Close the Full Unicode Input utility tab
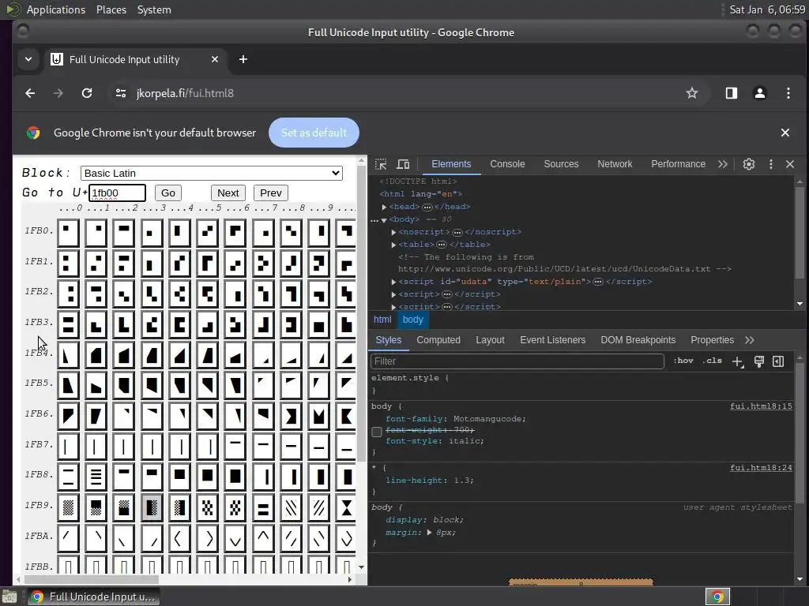 (x=215, y=59)
